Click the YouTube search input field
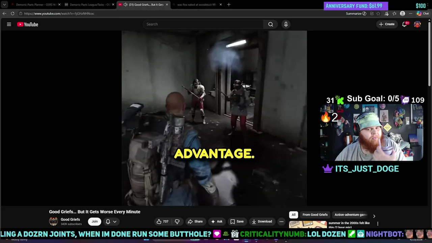 204,24
